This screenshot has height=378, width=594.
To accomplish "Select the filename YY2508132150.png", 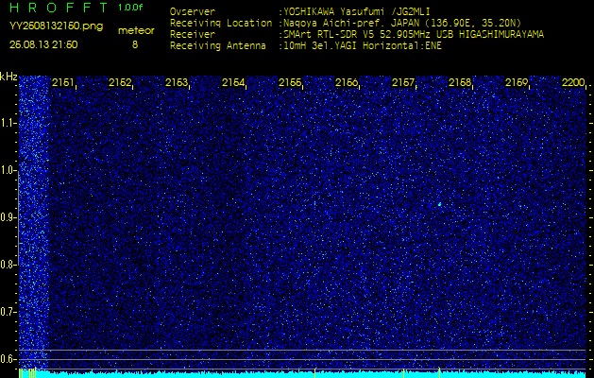I will point(56,26).
